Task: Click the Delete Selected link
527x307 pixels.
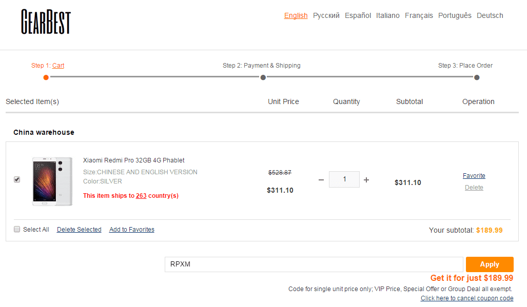Action: tap(79, 230)
